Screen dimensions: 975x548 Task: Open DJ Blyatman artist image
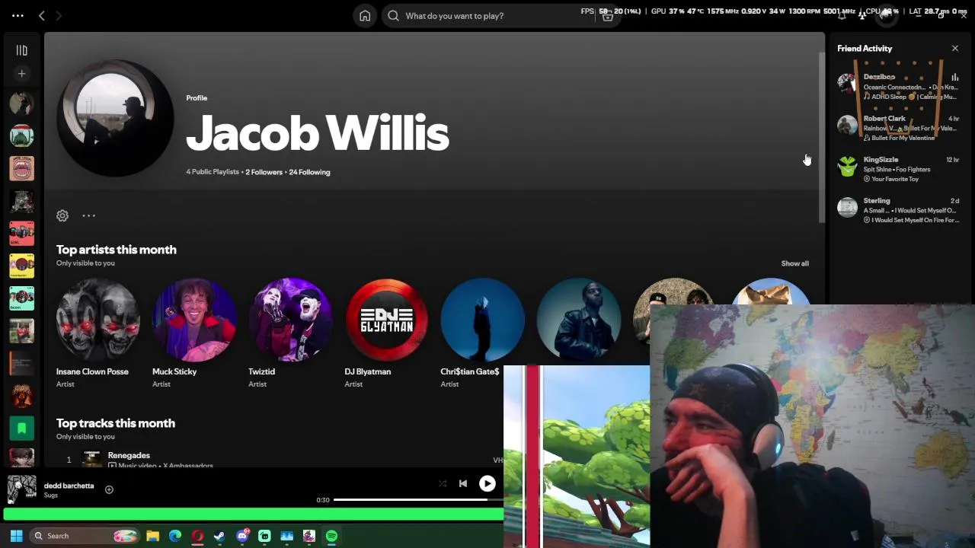coord(386,320)
